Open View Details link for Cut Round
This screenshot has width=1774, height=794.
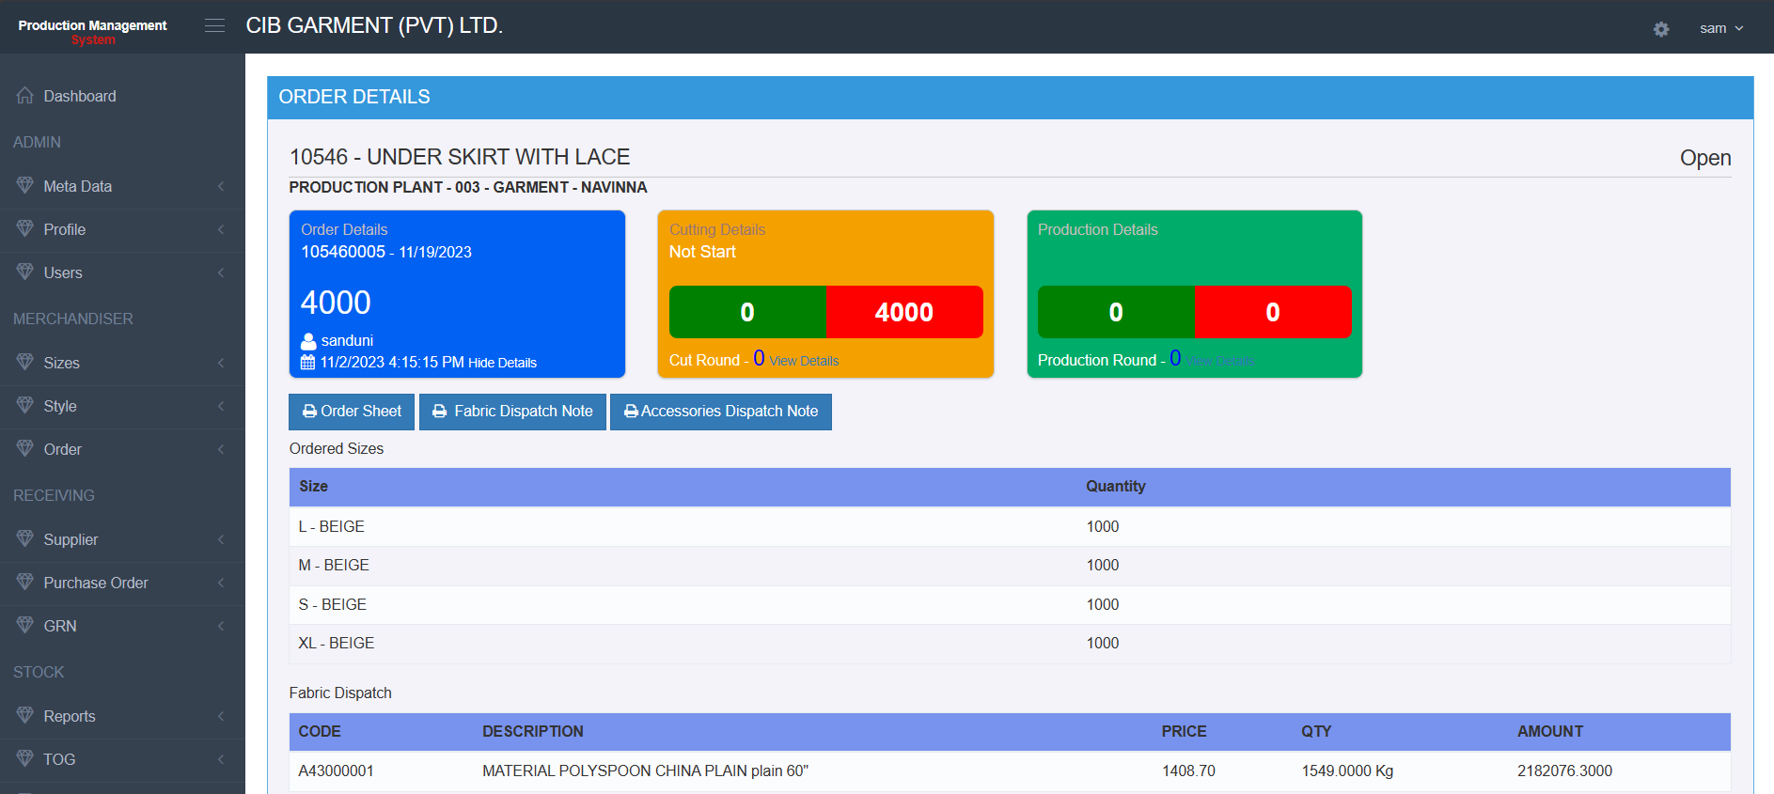click(804, 361)
